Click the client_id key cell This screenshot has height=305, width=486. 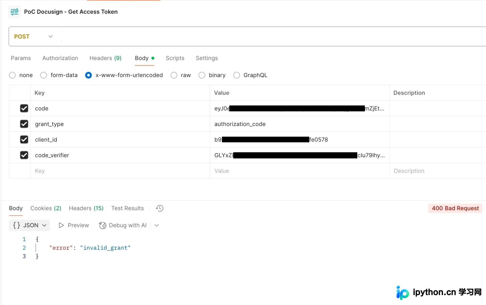coord(120,140)
